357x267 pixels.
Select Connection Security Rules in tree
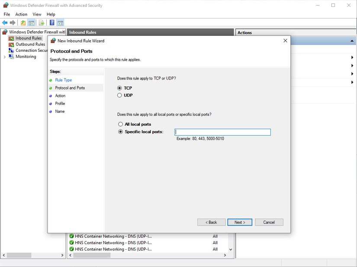tap(32, 51)
